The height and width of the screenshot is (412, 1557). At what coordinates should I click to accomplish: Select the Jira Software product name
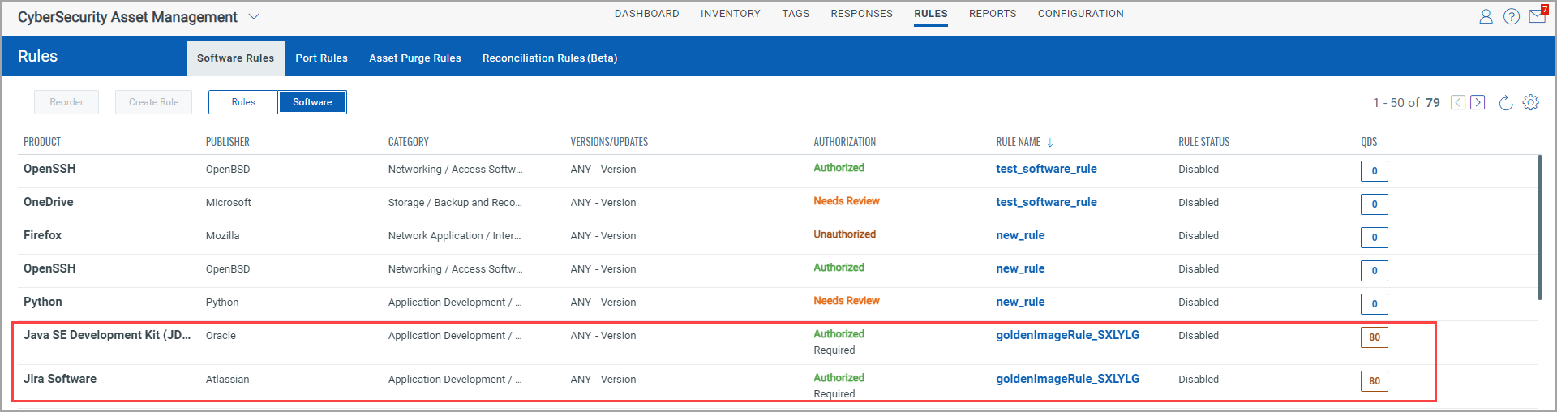pyautogui.click(x=60, y=379)
